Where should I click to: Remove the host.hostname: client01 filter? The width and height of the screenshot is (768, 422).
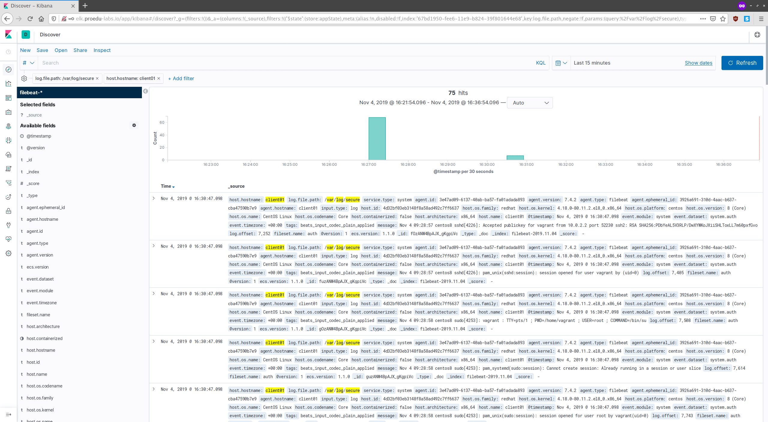[x=159, y=78]
